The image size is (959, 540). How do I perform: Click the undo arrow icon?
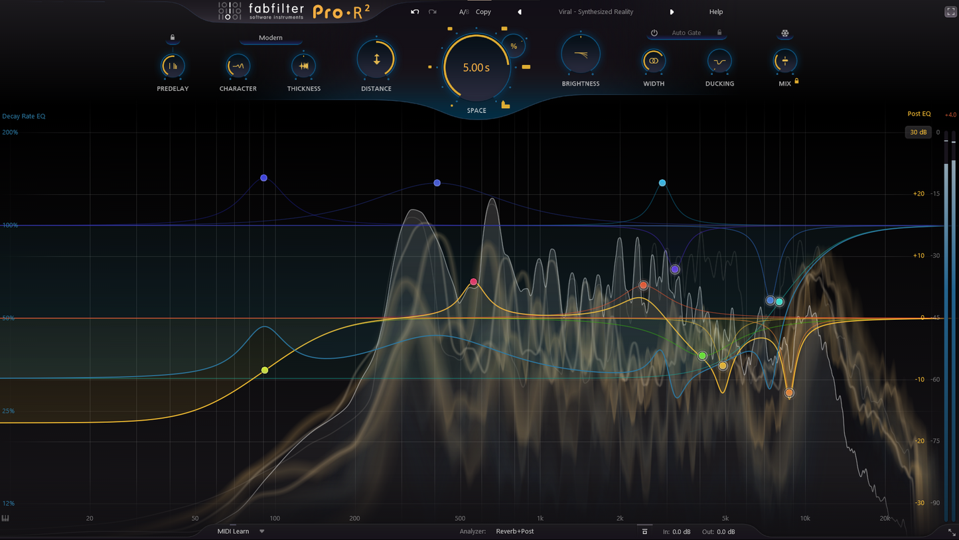[415, 12]
